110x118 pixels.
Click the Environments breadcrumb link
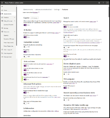click(28, 9)
